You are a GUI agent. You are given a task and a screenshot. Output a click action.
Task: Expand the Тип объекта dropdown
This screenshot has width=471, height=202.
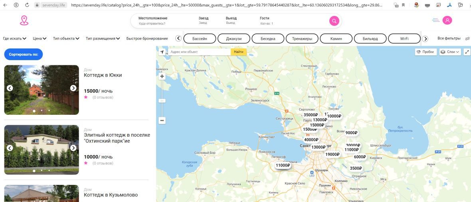tap(66, 38)
